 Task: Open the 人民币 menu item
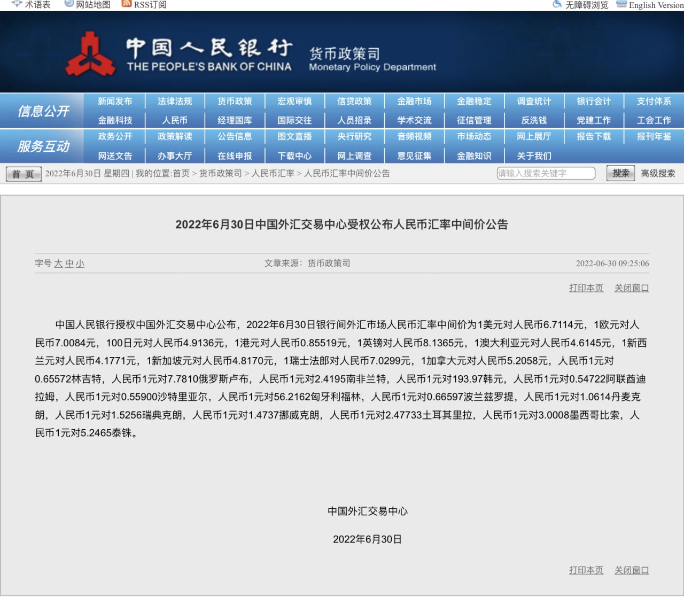175,120
